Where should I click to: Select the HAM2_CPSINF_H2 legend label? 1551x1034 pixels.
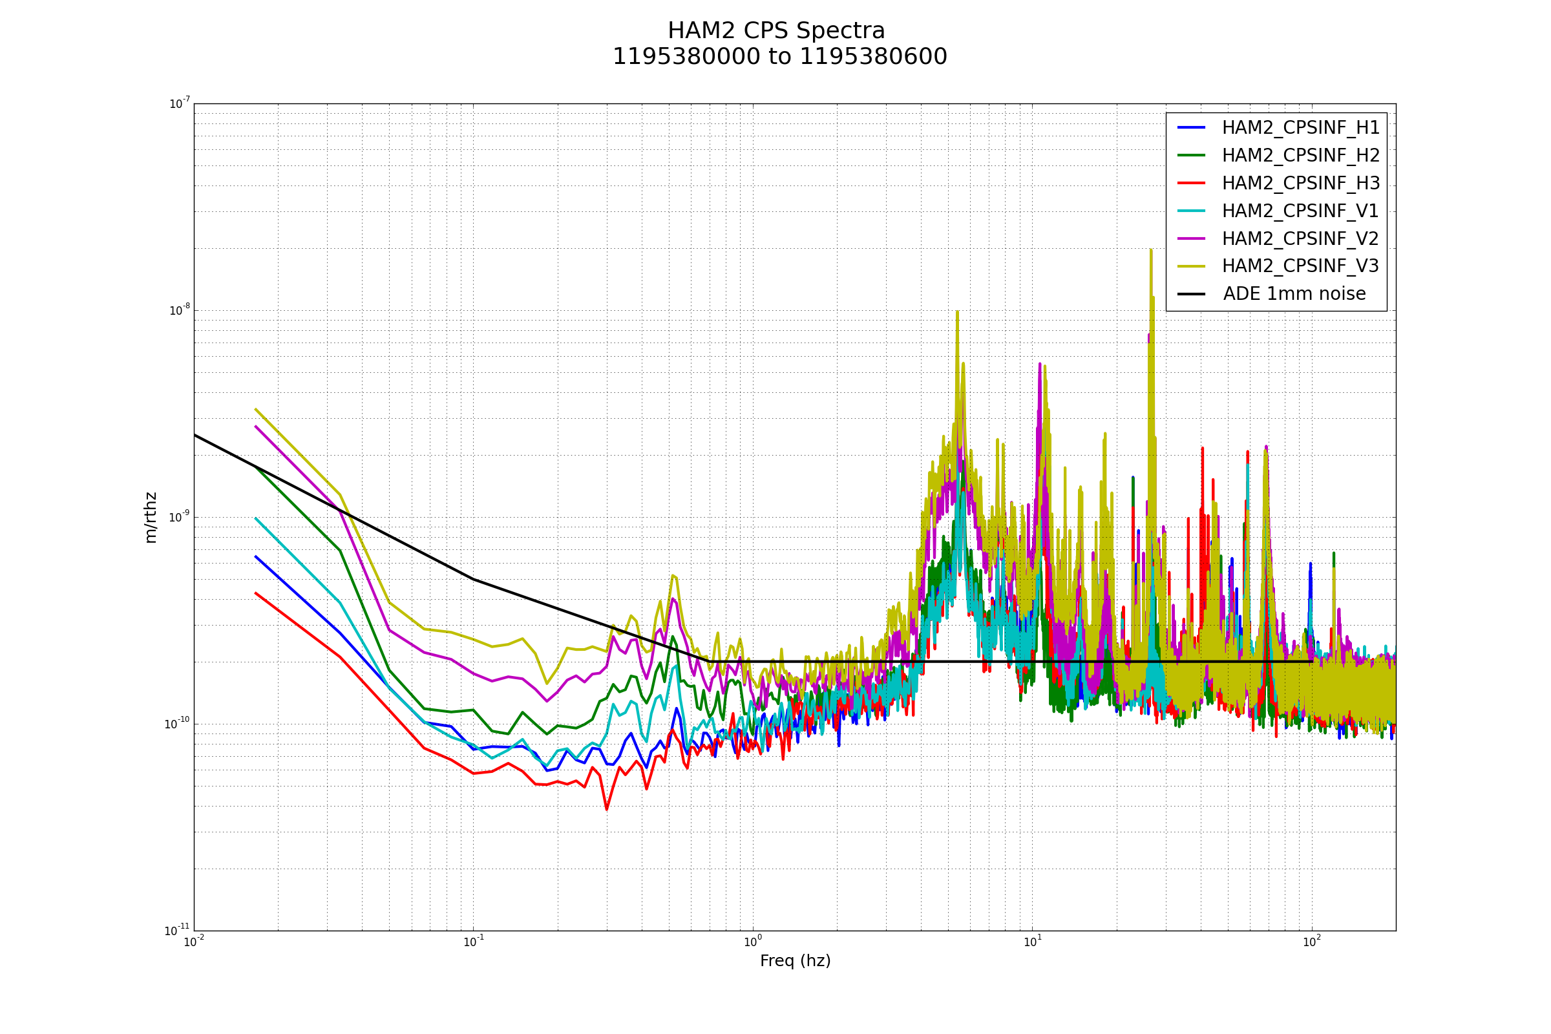[x=1300, y=155]
